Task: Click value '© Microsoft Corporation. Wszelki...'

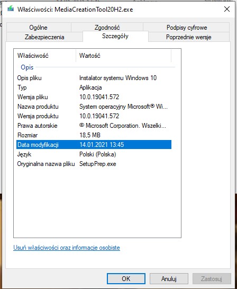Action: 123,126
